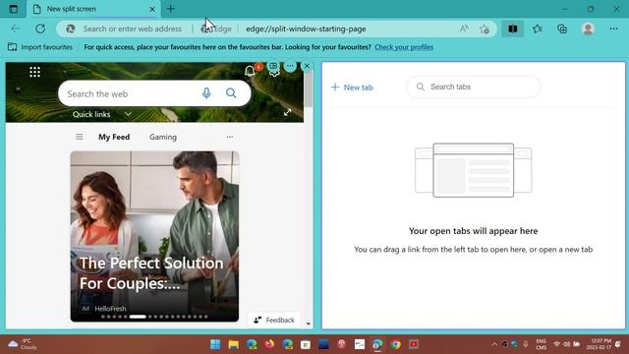Open the tab actions menu icon
The height and width of the screenshot is (354, 629).
(13, 9)
